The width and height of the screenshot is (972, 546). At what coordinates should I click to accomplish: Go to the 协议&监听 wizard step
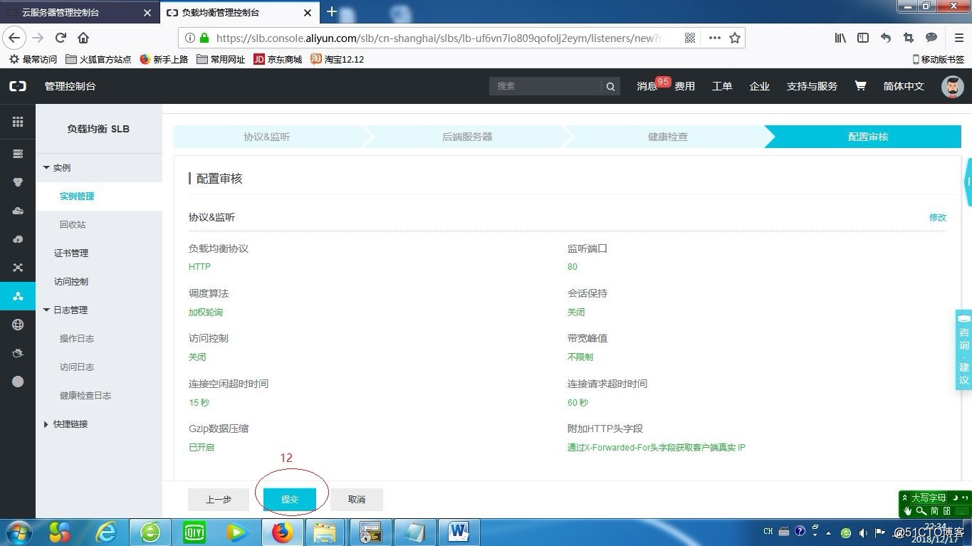point(267,137)
